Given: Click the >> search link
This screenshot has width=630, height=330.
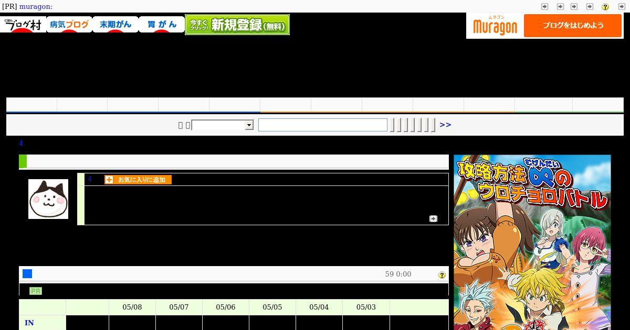Looking at the screenshot, I should point(445,125).
